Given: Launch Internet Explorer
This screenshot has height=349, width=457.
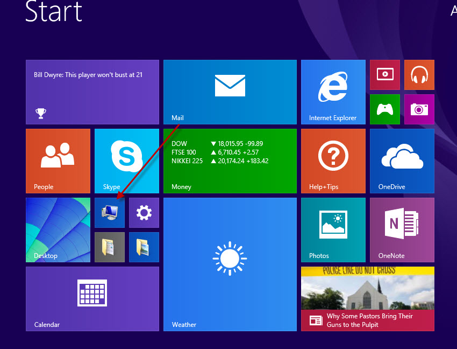Looking at the screenshot, I should pyautogui.click(x=333, y=92).
